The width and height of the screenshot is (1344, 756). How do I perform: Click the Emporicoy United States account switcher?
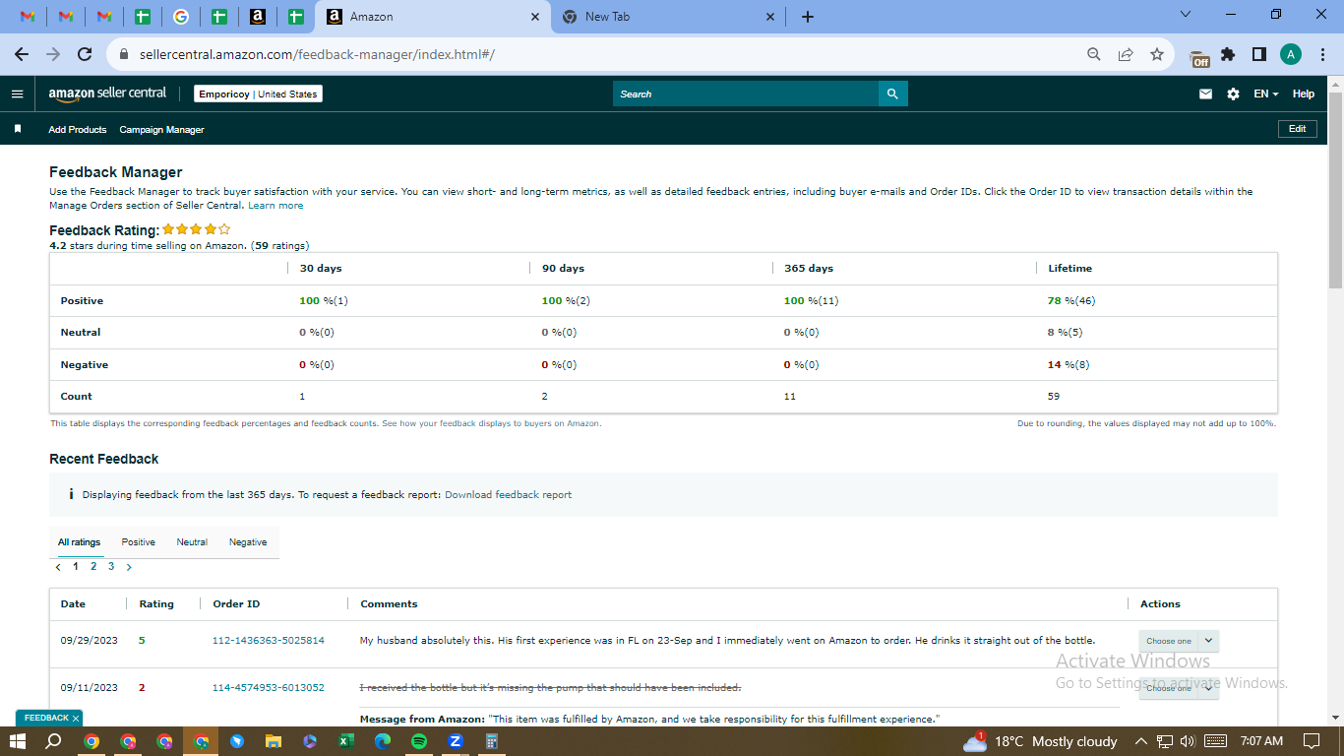pyautogui.click(x=258, y=94)
